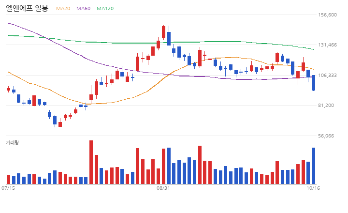
Task: Click the lowest red candlestick at the bottom
Action: click(60, 124)
